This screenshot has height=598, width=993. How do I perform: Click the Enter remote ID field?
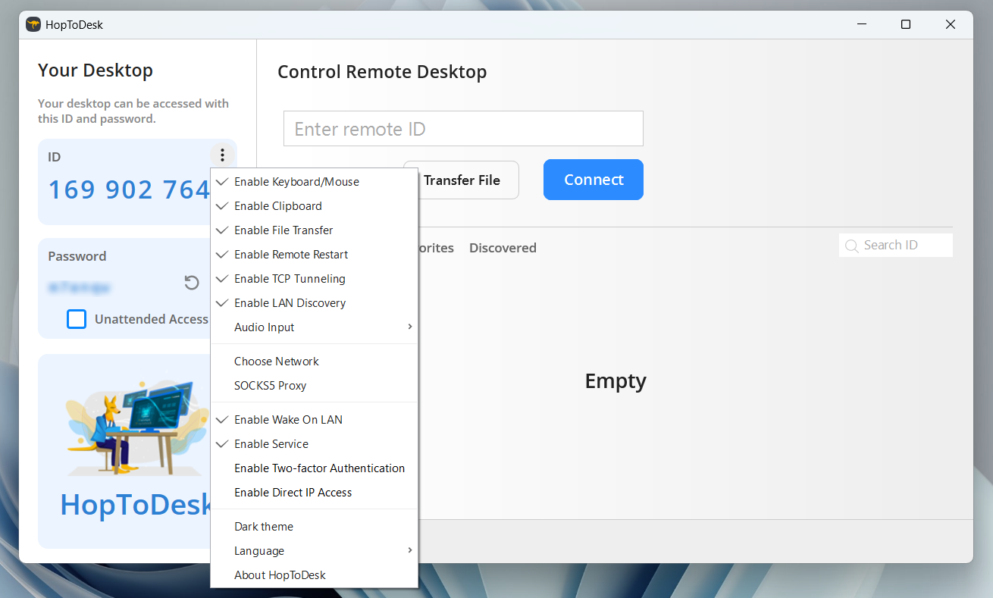coord(463,129)
